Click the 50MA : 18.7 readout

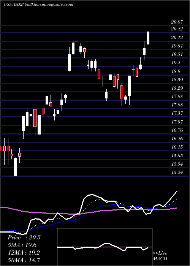click(x=24, y=260)
